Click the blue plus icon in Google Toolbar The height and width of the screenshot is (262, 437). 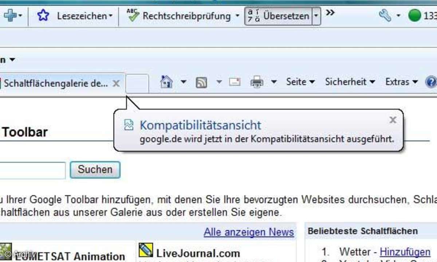coord(9,16)
